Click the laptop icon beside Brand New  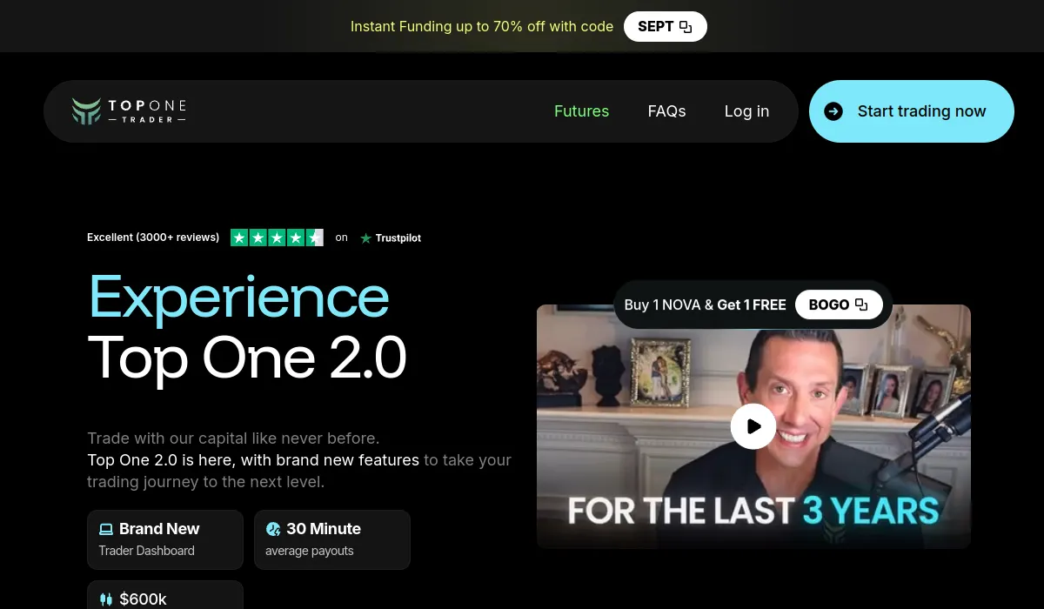106,529
